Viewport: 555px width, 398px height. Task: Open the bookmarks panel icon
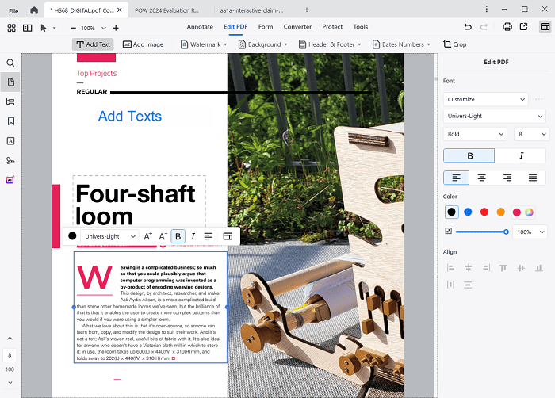[x=10, y=121]
